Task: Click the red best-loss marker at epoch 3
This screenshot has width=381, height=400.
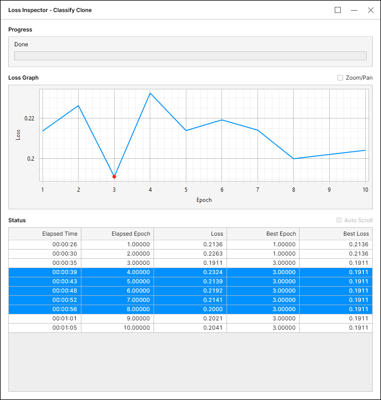Action: (114, 176)
